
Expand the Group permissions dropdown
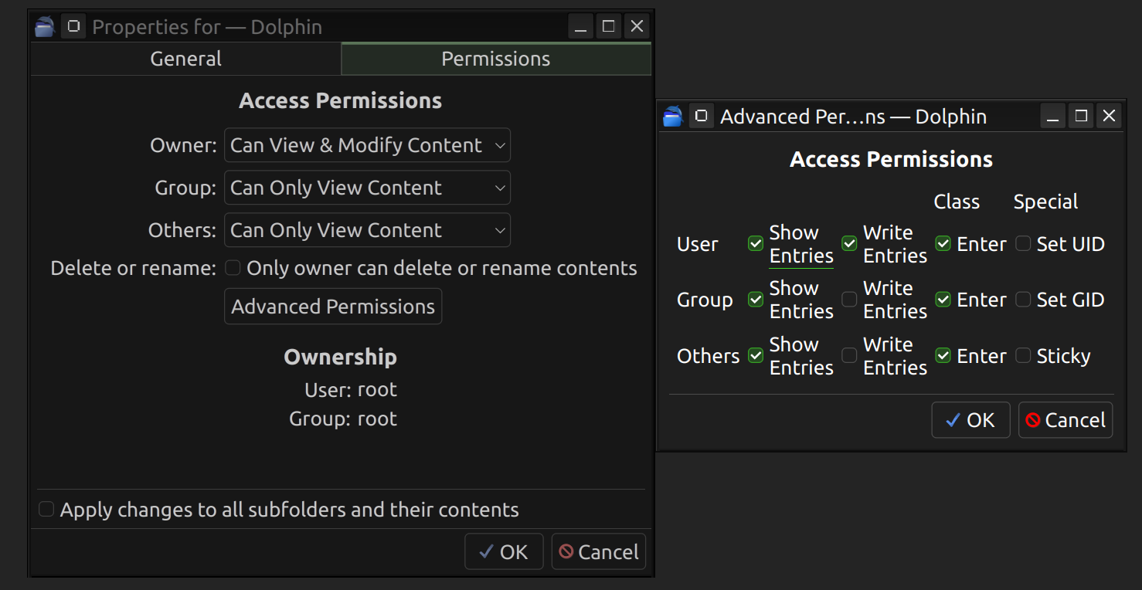pos(367,188)
